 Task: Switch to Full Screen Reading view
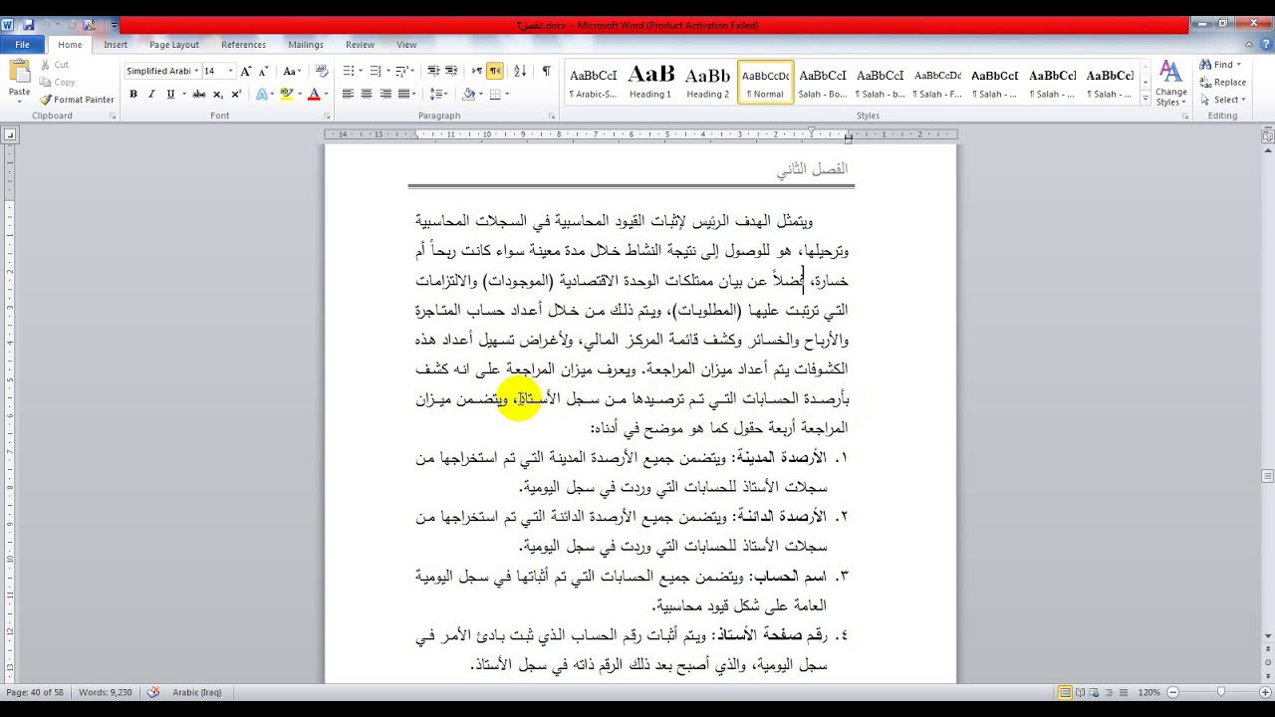1081,692
